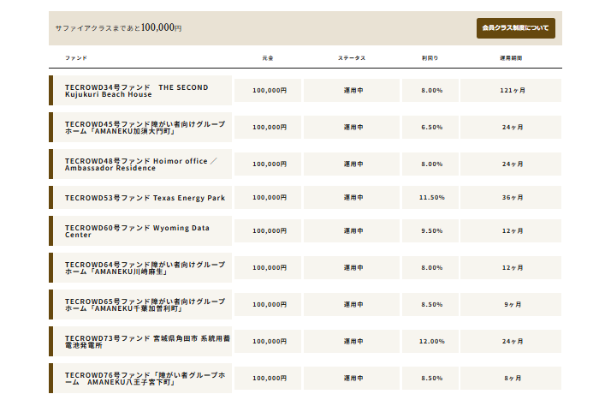Click the 100,000円 principal of TECROWD60号

click(268, 231)
